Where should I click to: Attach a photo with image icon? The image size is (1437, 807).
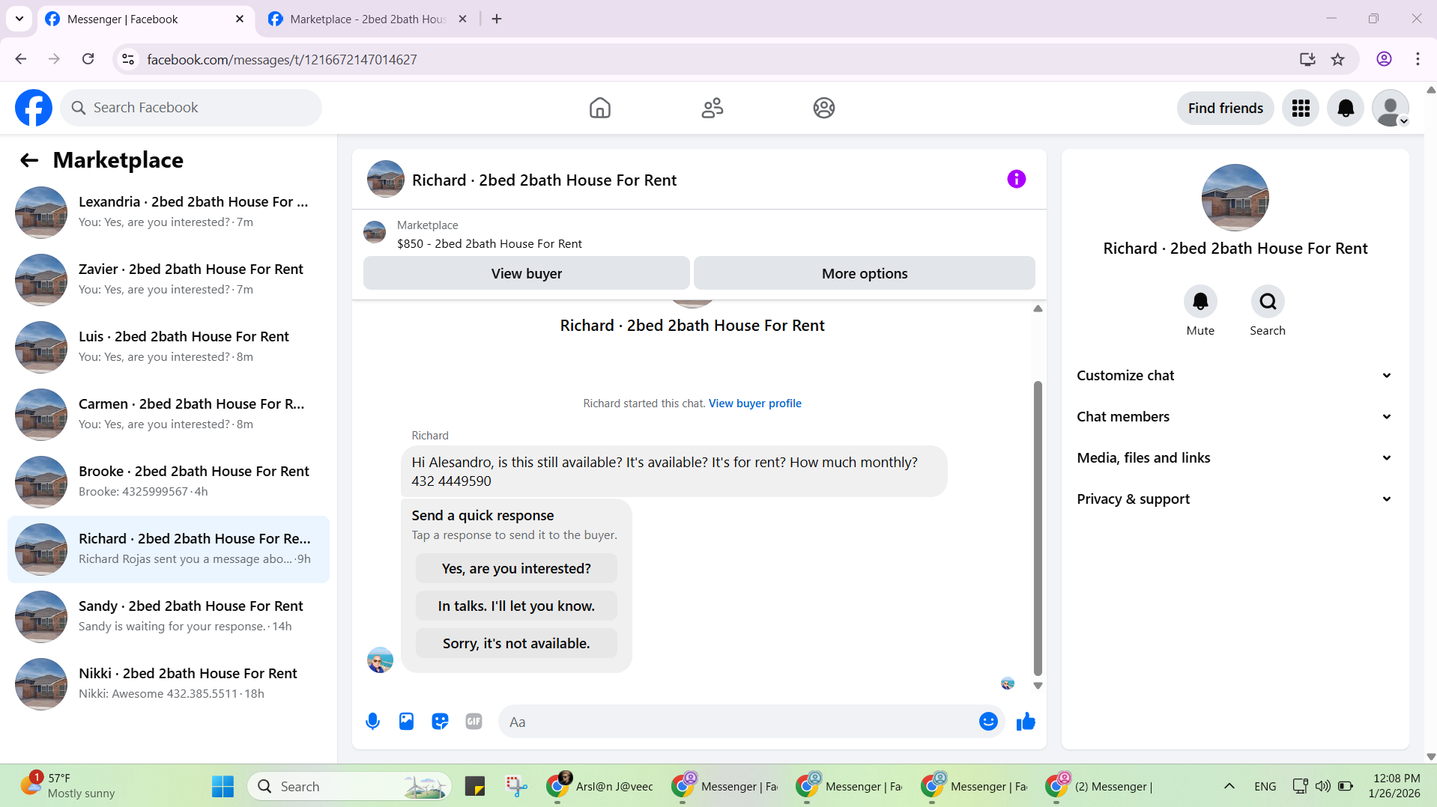[x=406, y=722]
